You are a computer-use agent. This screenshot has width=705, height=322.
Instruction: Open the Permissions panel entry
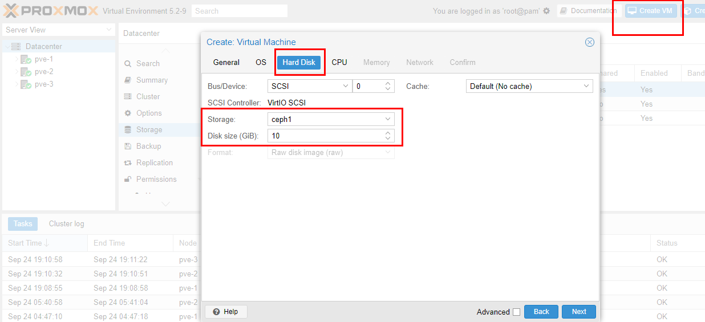pos(156,180)
